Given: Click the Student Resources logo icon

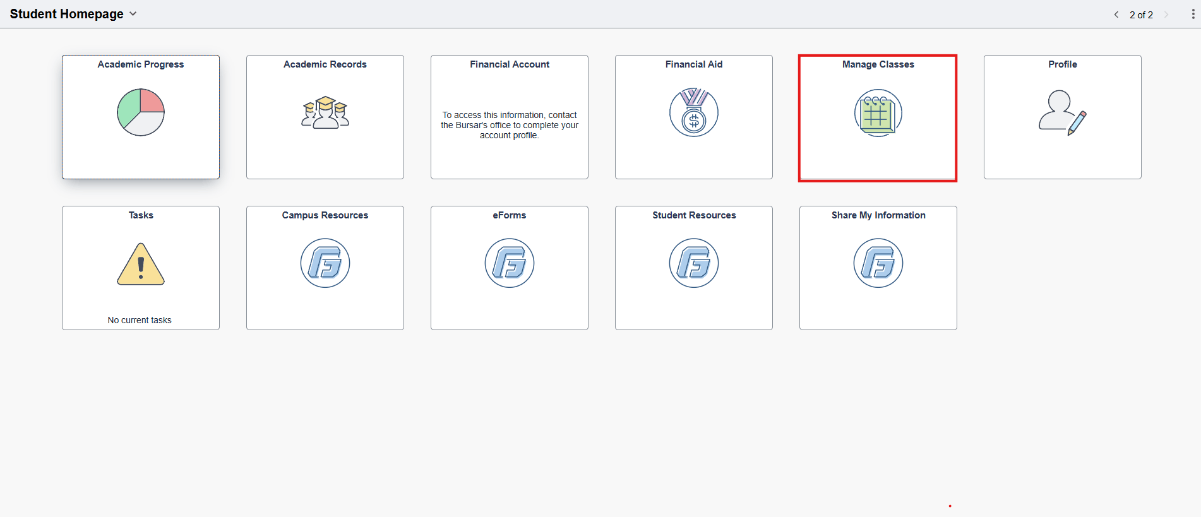Looking at the screenshot, I should (x=694, y=263).
